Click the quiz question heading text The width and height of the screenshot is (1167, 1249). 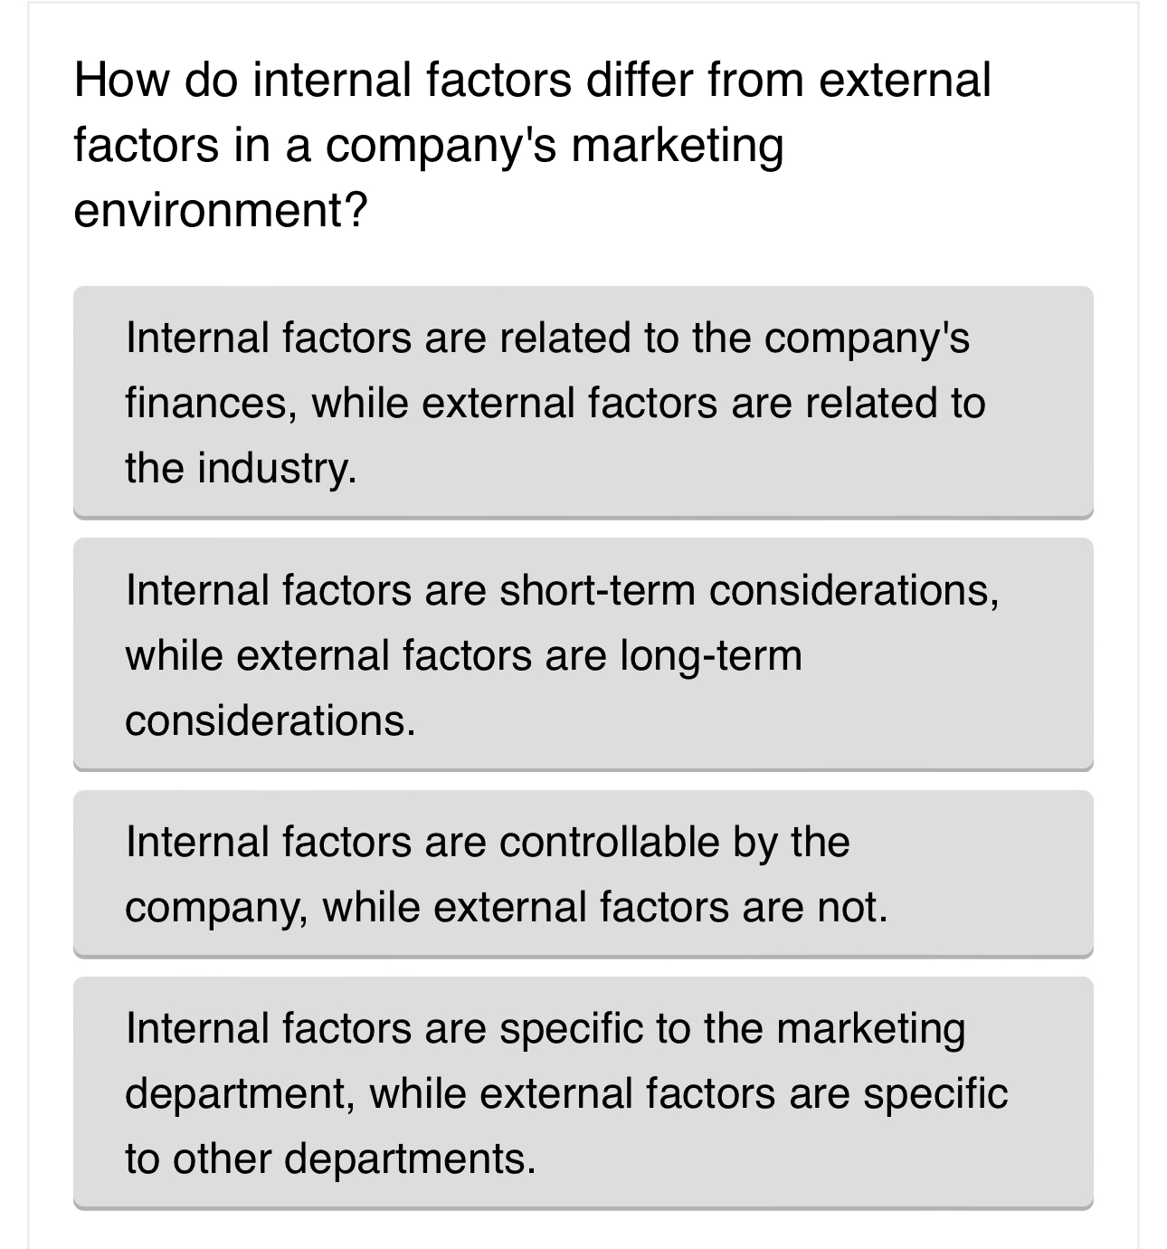pos(534,140)
